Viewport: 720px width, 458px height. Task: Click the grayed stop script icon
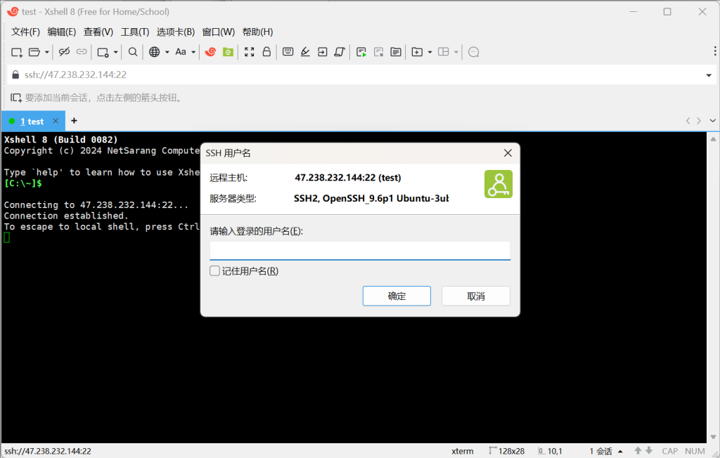378,52
